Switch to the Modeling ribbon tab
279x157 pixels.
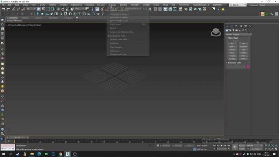[x=14, y=18]
